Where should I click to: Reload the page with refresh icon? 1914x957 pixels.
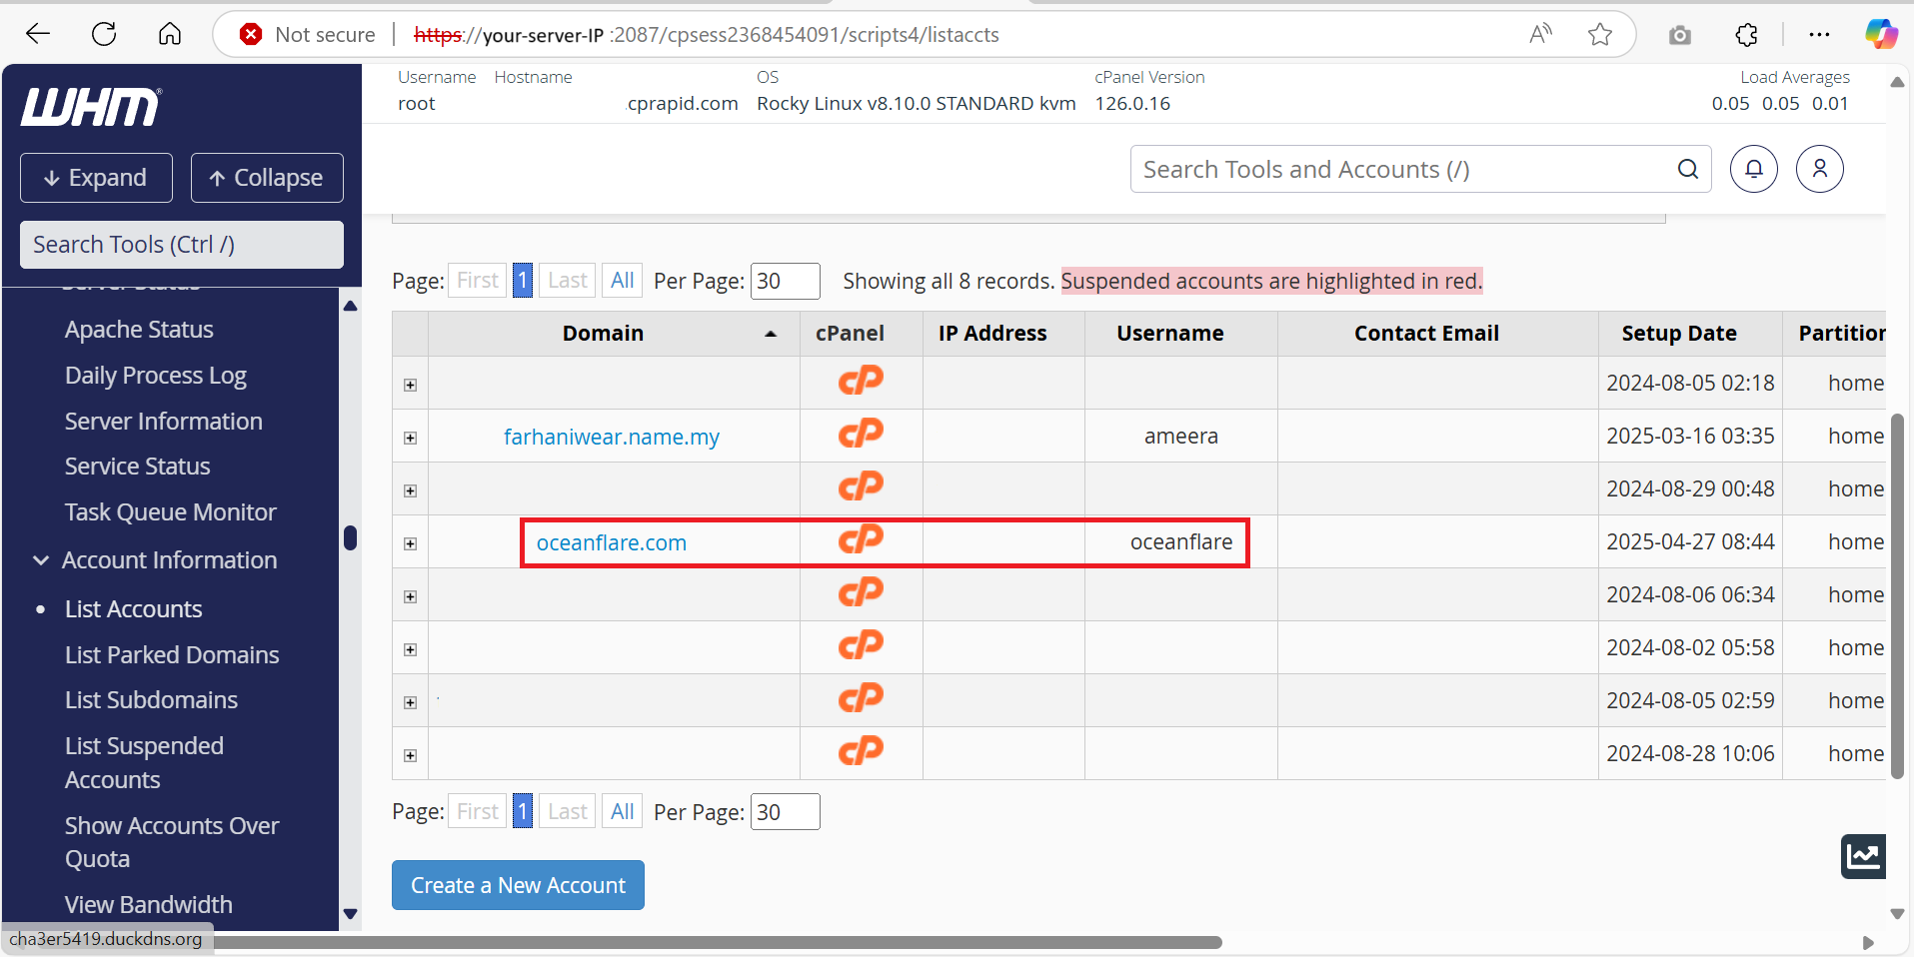pyautogui.click(x=104, y=34)
